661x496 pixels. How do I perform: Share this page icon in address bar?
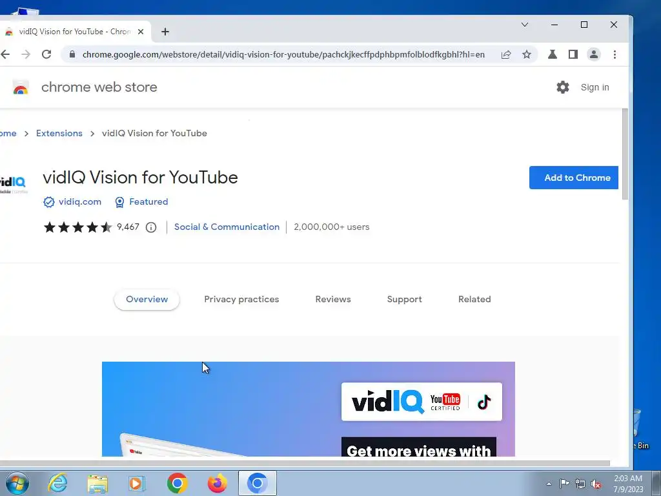click(506, 54)
